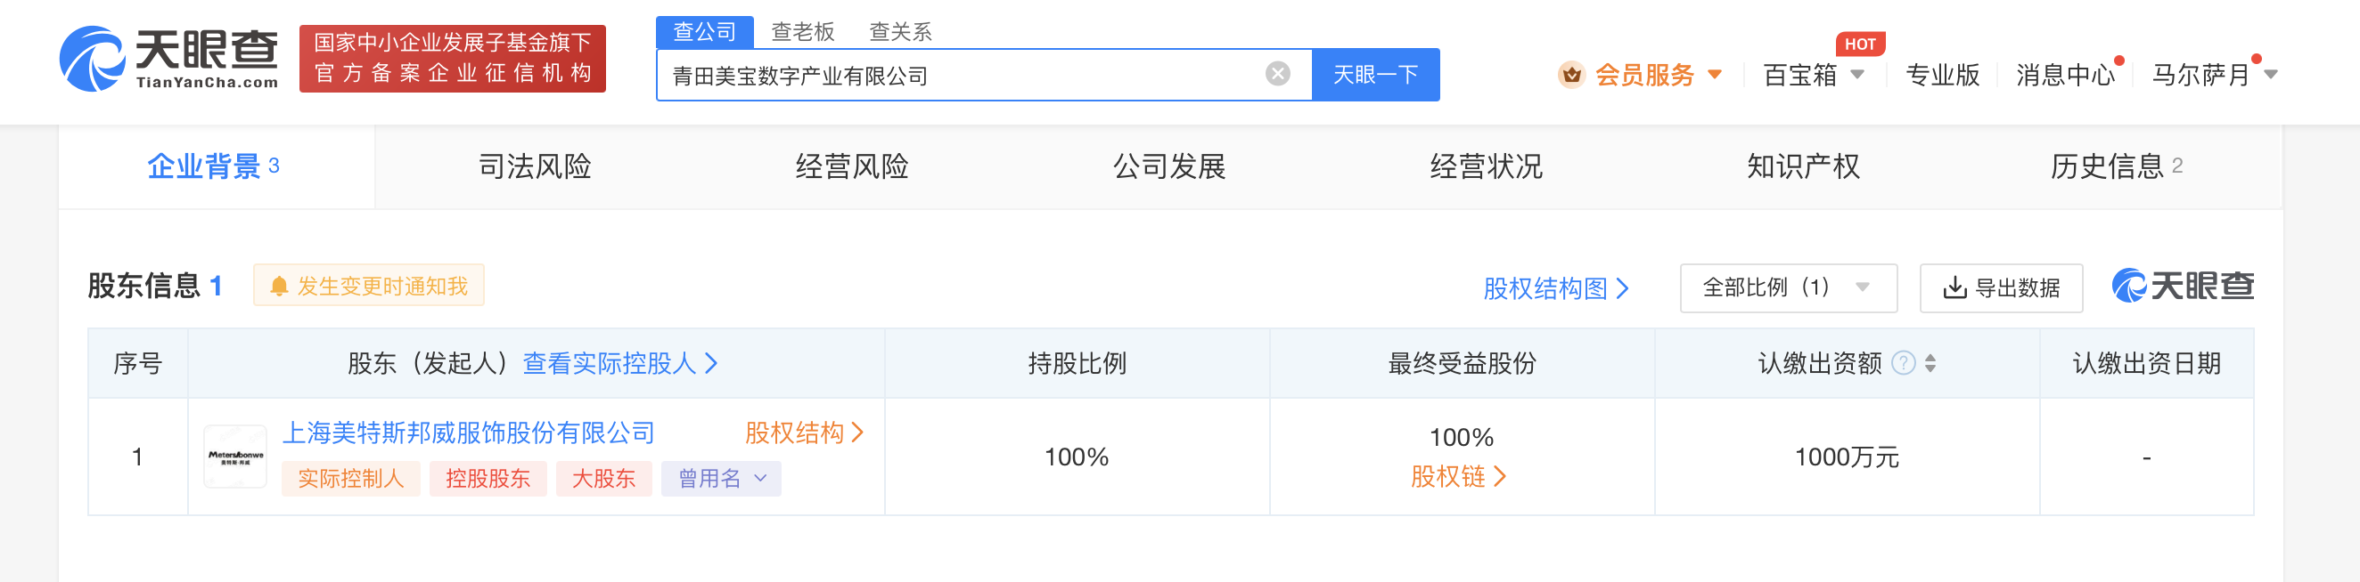The height and width of the screenshot is (582, 2360).
Task: Open the 企业背景 tab
Action: (217, 166)
